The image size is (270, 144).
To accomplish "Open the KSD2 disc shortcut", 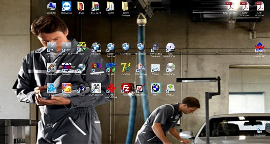I will click(x=81, y=47).
